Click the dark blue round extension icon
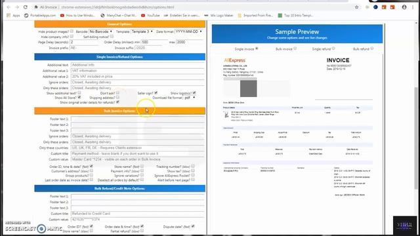The height and width of the screenshot is (236, 420). coord(375,7)
